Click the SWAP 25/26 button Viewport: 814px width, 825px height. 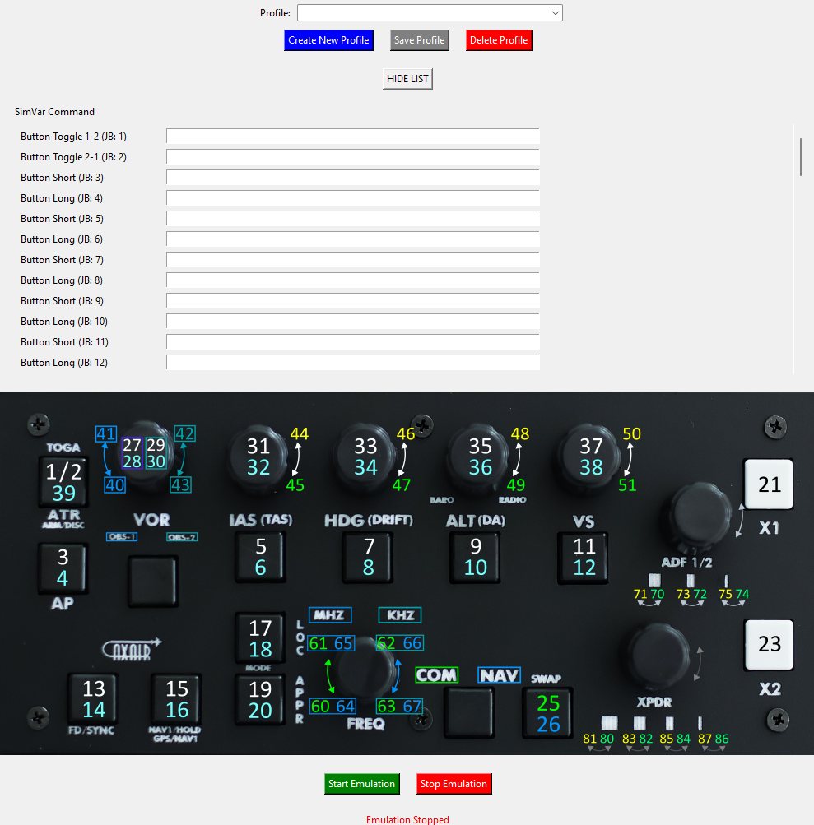[x=547, y=713]
